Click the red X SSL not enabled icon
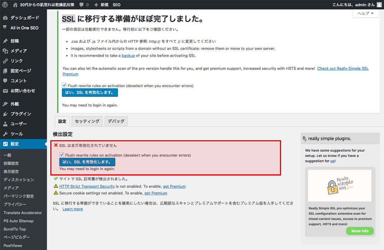Image resolution: width=384 pixels, height=250 pixels. pyautogui.click(x=56, y=145)
